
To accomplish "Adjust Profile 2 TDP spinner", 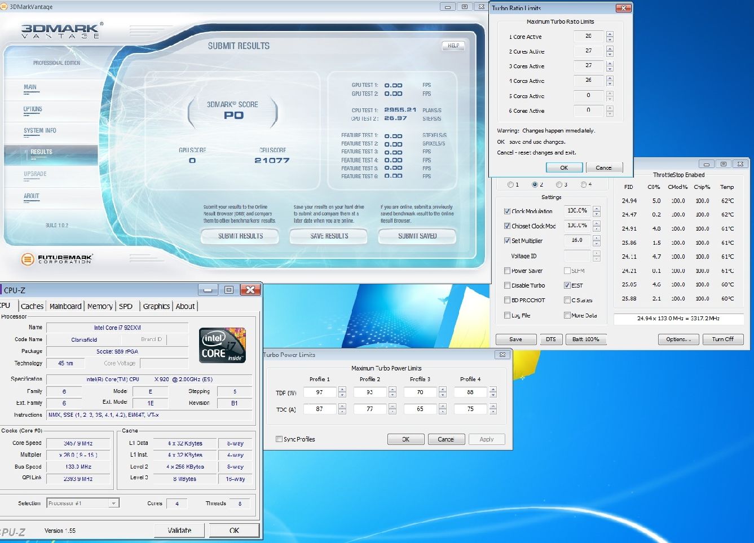I will tap(392, 392).
